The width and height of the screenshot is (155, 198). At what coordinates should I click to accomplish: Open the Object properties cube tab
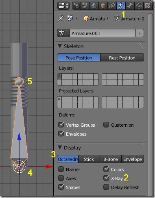coord(103,6)
